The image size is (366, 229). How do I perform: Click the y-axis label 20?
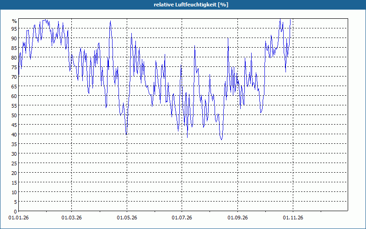tap(14, 173)
